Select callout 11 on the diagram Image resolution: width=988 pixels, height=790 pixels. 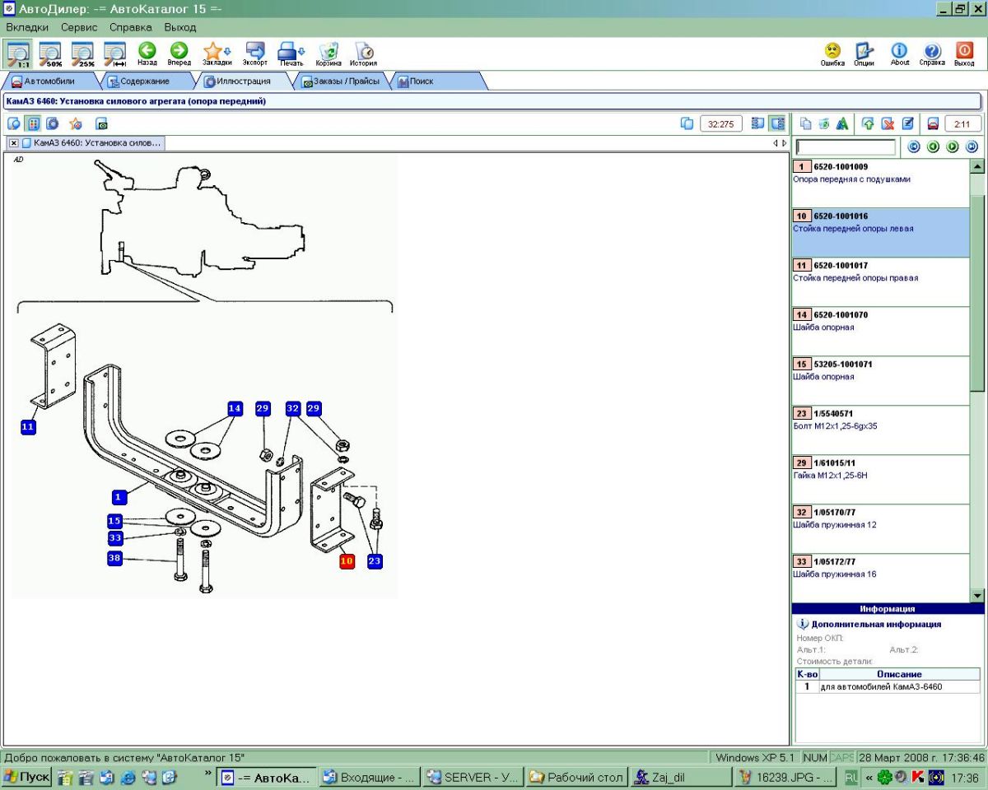28,427
